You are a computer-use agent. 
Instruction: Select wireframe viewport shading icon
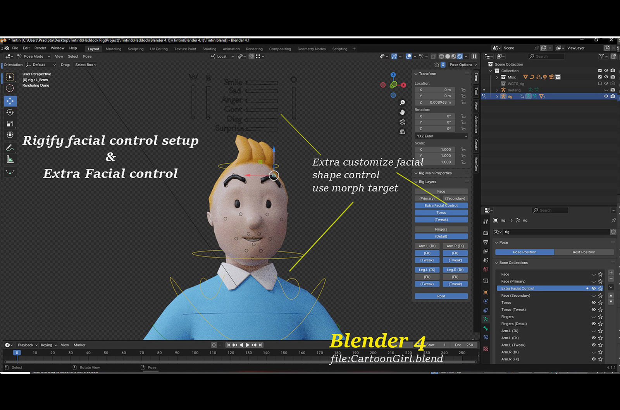pos(441,56)
